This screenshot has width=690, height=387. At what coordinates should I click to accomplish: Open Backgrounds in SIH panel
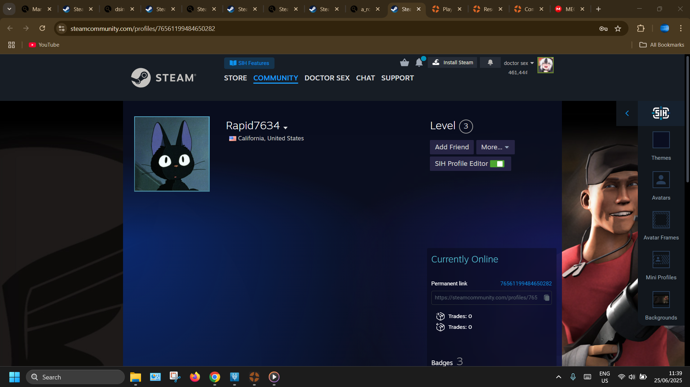click(661, 306)
